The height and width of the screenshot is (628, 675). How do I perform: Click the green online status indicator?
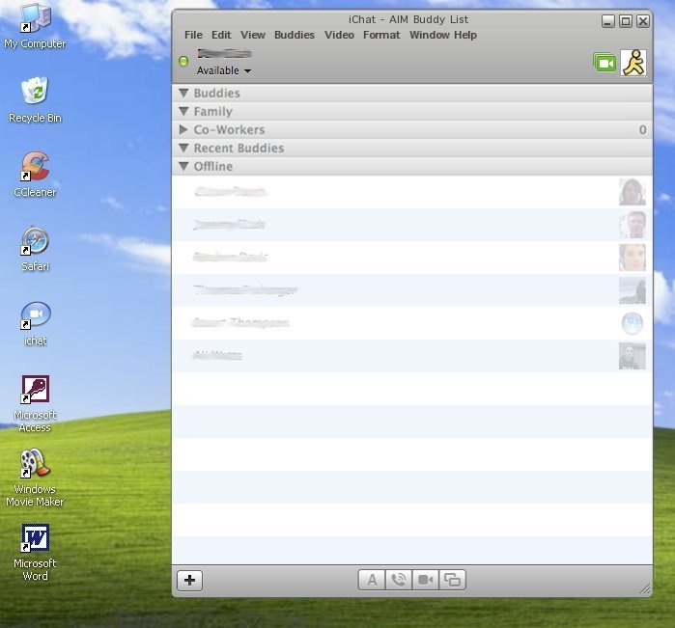(x=183, y=61)
